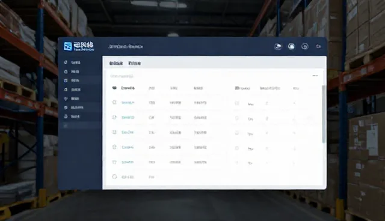385x221 pixels.
Task: Tick the left checkbox of the third table row
Action: tap(114, 132)
